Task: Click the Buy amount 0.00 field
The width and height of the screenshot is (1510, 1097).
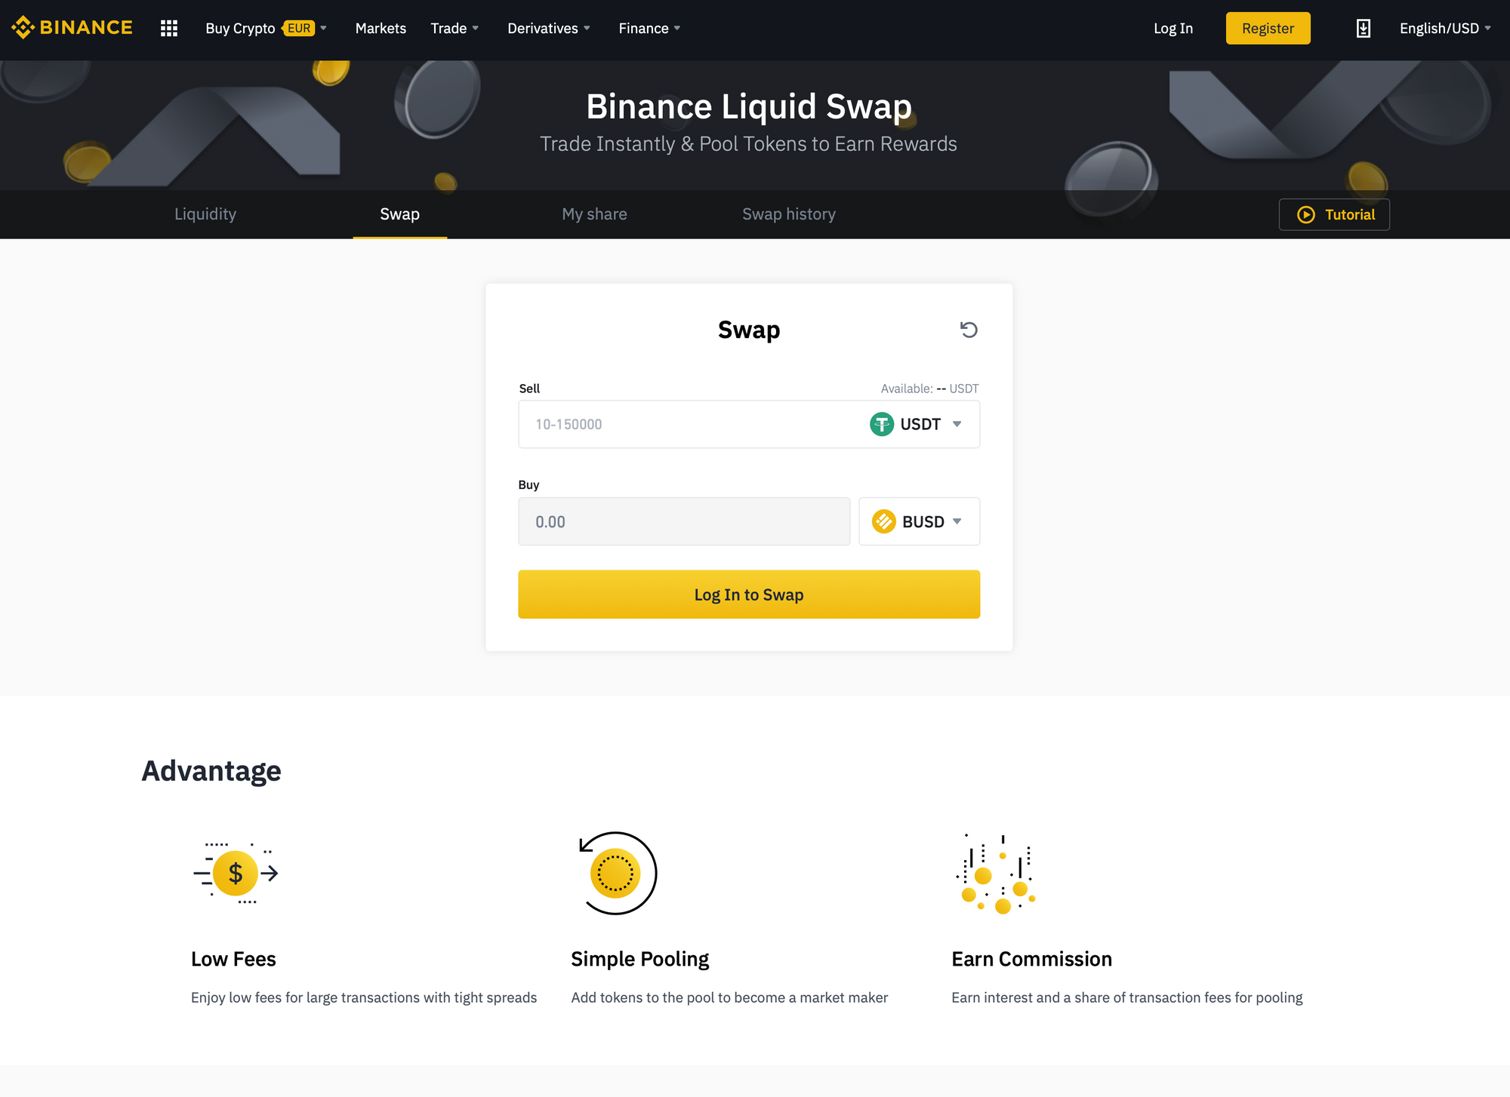Action: [684, 521]
